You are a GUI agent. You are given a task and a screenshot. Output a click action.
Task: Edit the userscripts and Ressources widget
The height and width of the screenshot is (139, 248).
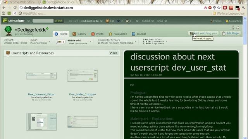(x=114, y=53)
